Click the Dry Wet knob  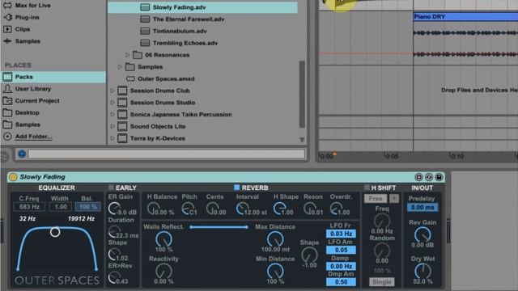(x=422, y=272)
